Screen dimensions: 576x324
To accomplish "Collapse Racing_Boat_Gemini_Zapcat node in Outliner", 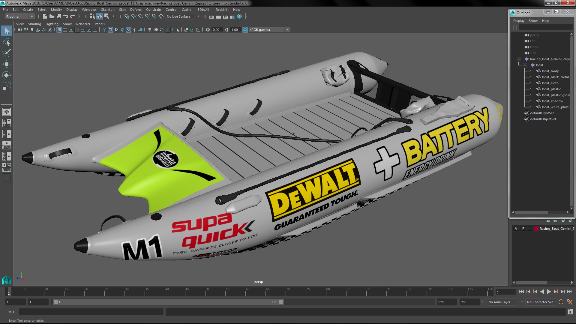I will pos(519,59).
